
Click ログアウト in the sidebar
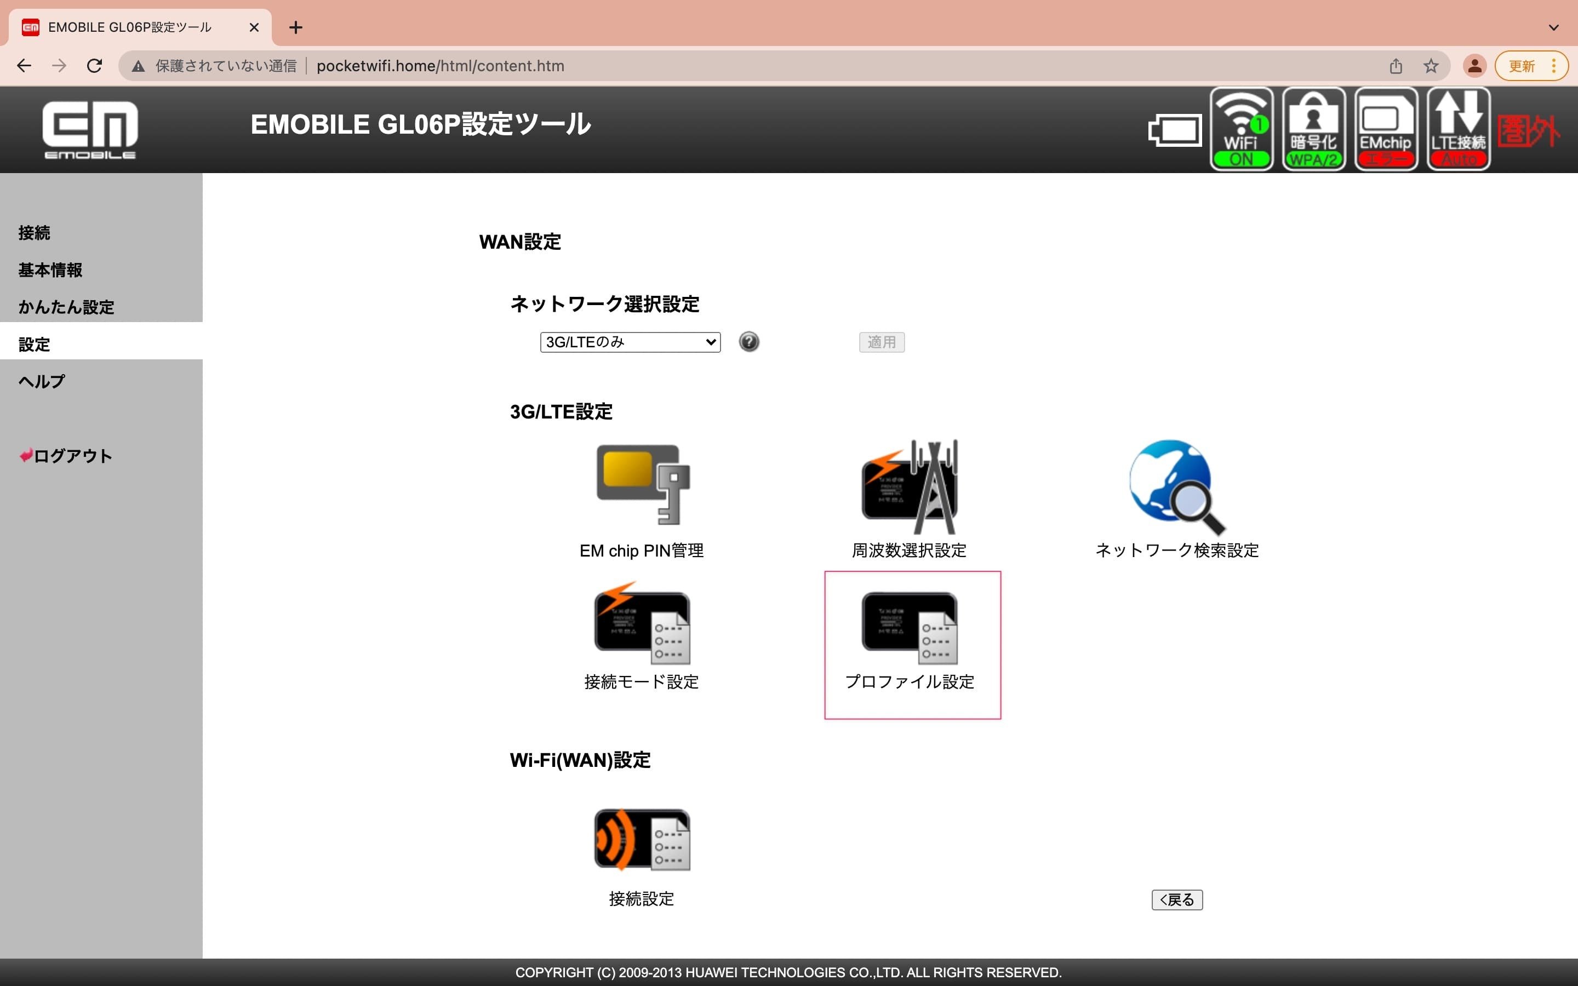click(x=65, y=456)
